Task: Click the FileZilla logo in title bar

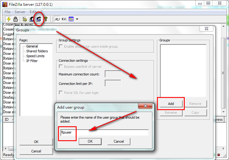Action: 5,4
